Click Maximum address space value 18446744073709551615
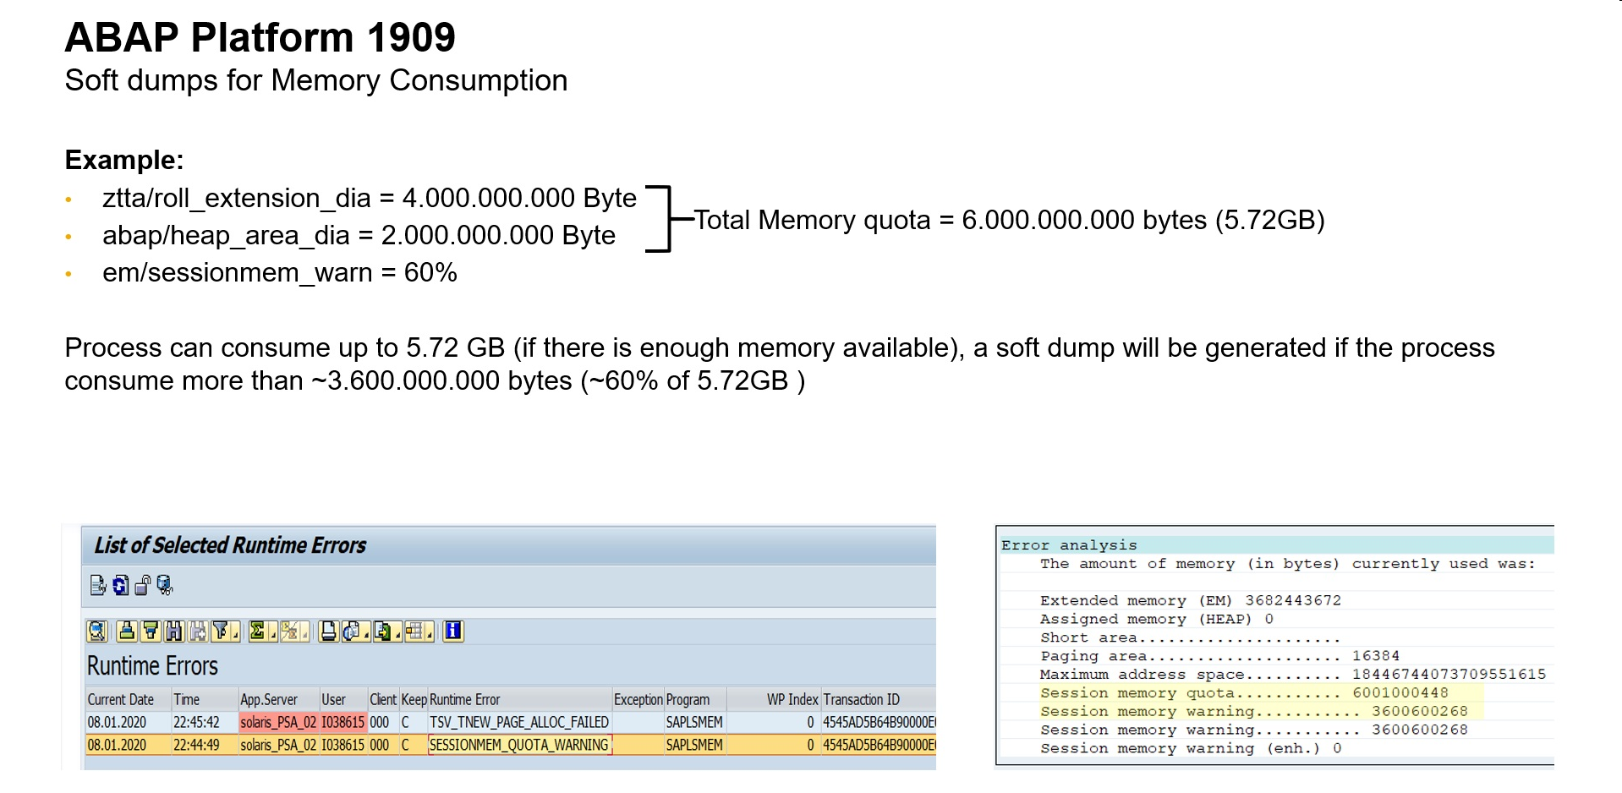Viewport: 1622px width, 793px height. (1449, 674)
